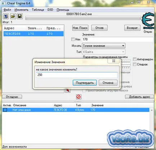Select found address 7E9CFD38 in results
Screen dimensions: 156x150
(x=33, y=34)
